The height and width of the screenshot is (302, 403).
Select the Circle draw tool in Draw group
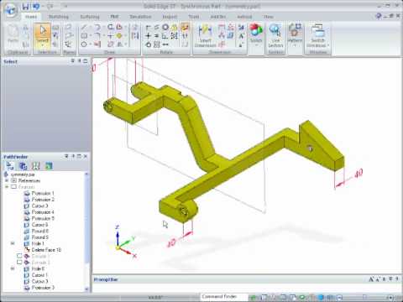[84, 44]
